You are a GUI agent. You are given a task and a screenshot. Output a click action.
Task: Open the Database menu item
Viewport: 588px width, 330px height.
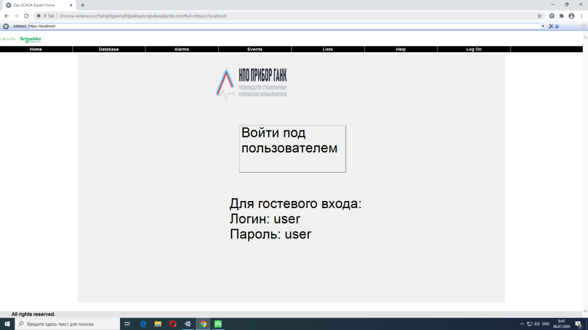pyautogui.click(x=109, y=49)
